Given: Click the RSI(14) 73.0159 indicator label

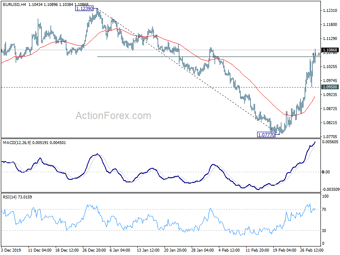Looking at the screenshot, I should pos(17,197).
